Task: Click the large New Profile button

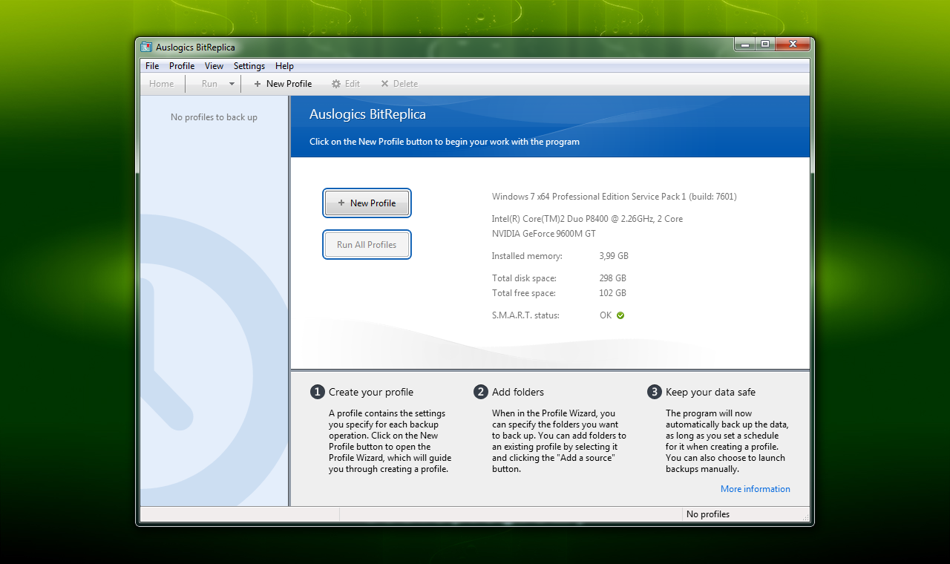Action: click(x=367, y=203)
